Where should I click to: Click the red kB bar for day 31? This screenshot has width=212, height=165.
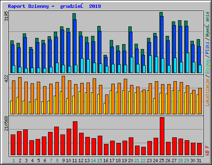pyautogui.click(x=200, y=149)
